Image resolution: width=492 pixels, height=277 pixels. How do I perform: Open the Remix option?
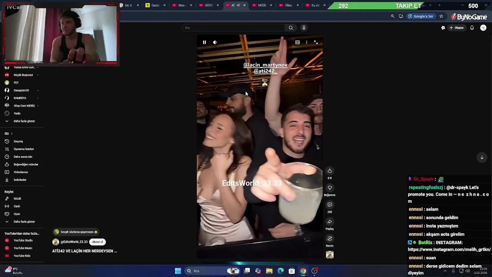coord(329,239)
